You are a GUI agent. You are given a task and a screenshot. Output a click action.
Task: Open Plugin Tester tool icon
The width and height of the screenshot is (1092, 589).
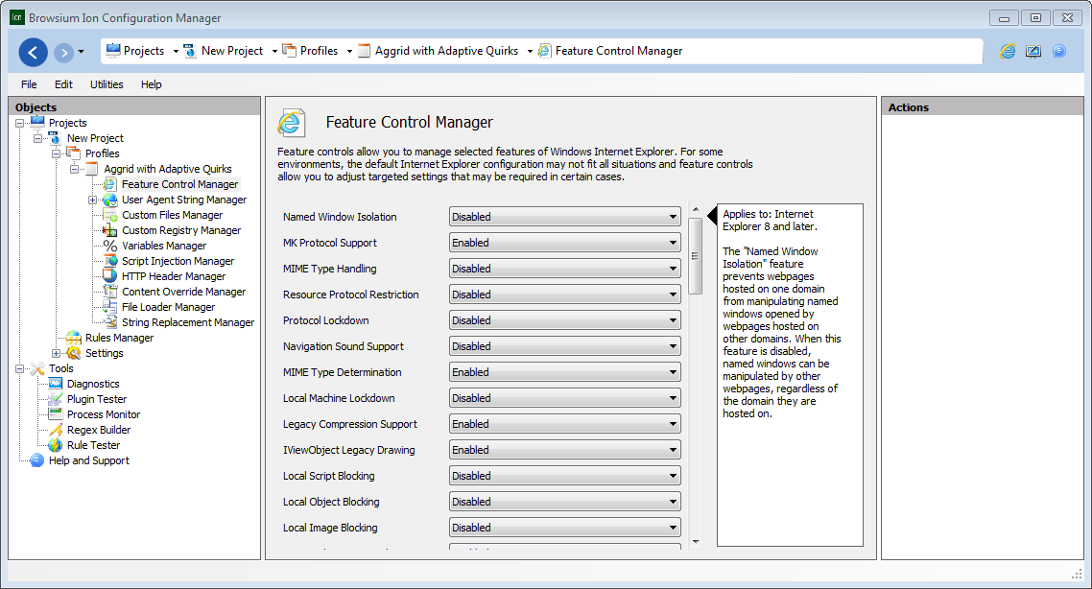(56, 399)
